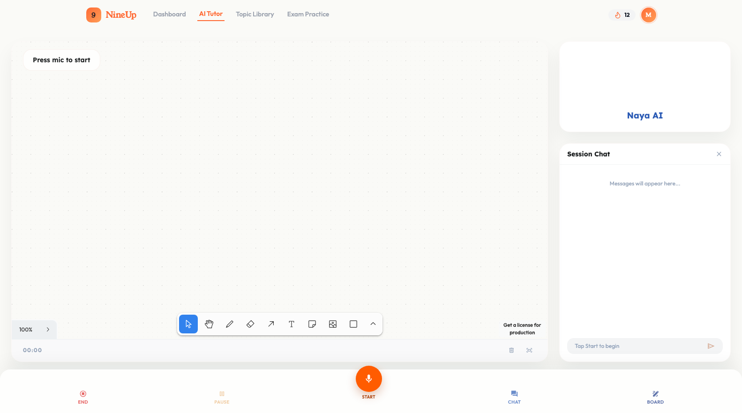Screen dimensions: 742x413
Task: Select the eraser tool
Action: (250, 324)
